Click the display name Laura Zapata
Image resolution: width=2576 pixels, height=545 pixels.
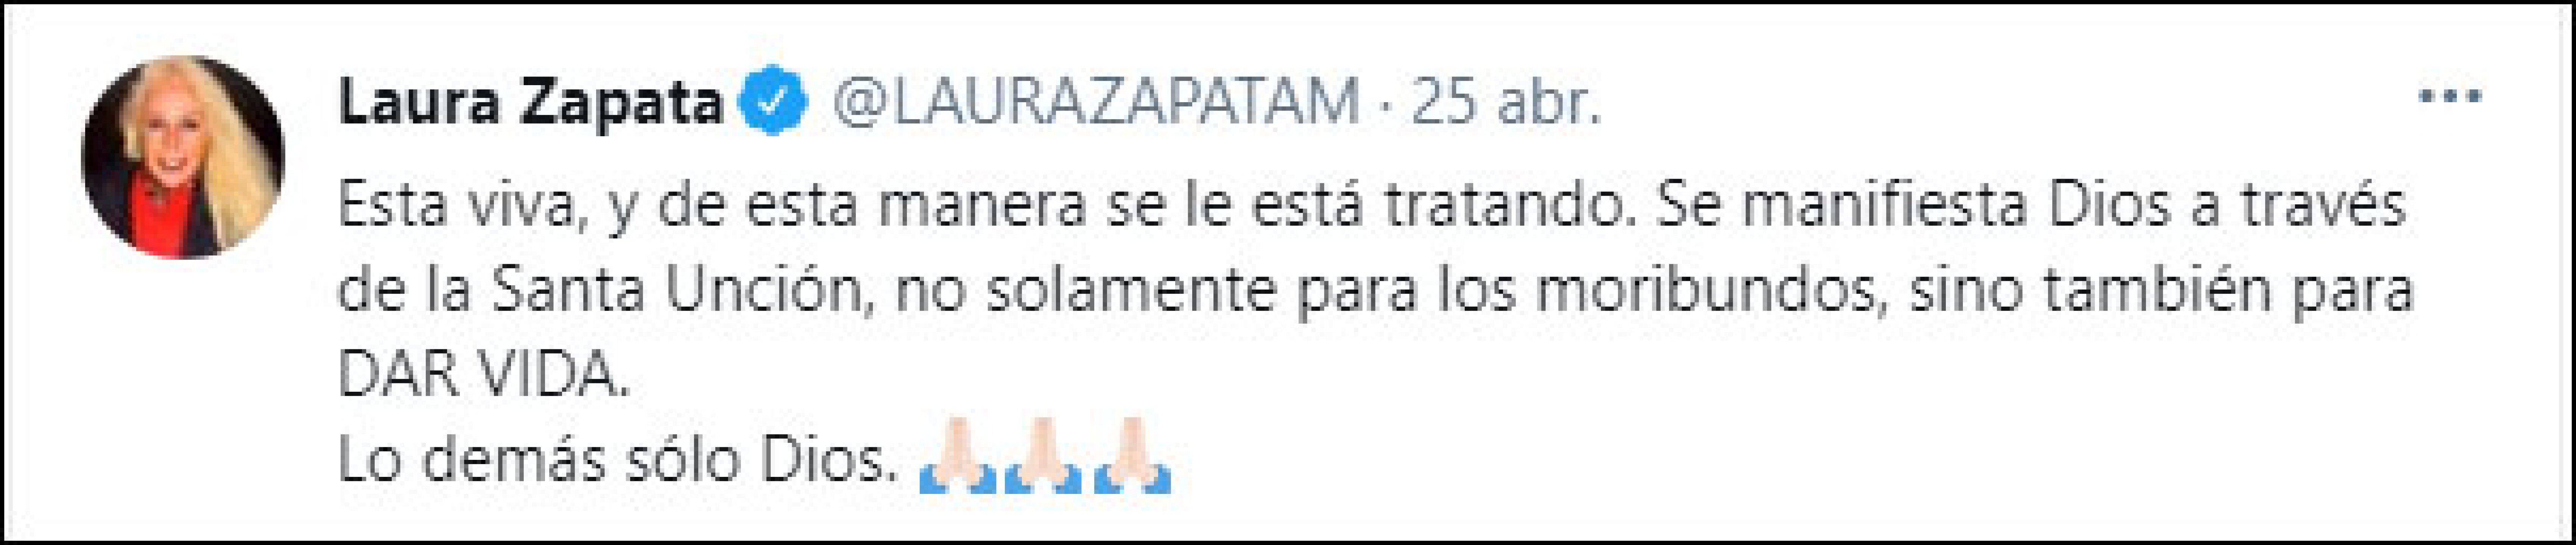(x=530, y=103)
